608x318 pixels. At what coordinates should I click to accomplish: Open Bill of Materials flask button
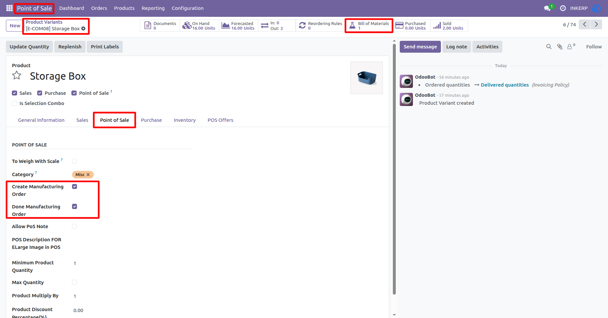coord(369,26)
